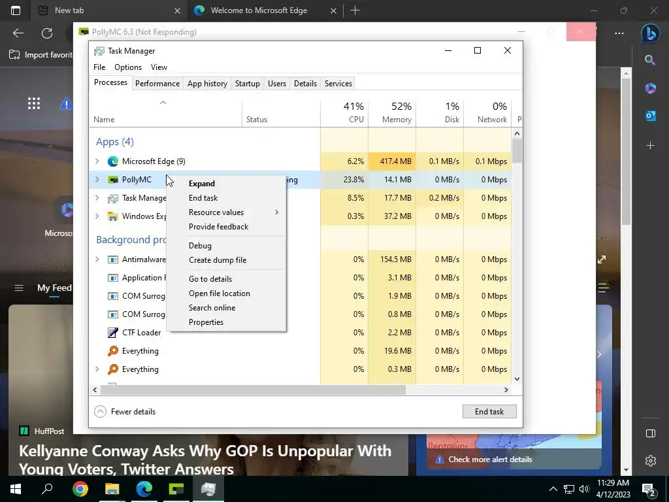Expand the Microsoft Edge process group
Screen dimensions: 669x502
[97, 161]
